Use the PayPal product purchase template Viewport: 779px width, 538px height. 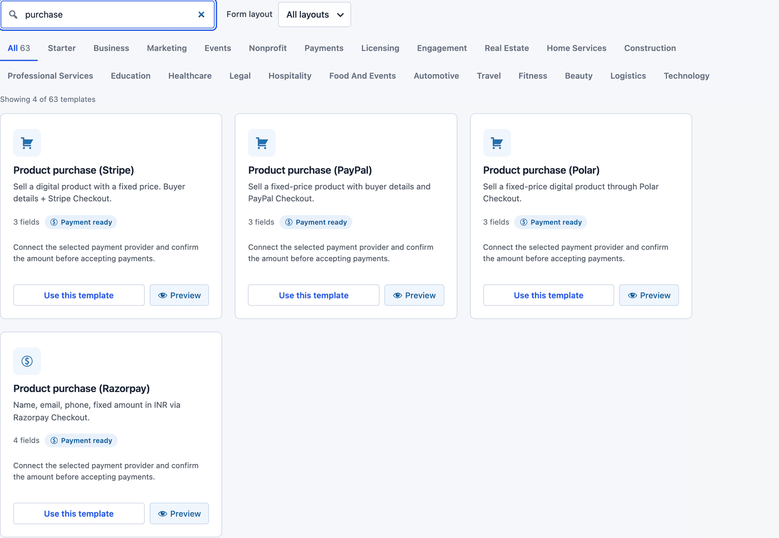click(x=314, y=296)
